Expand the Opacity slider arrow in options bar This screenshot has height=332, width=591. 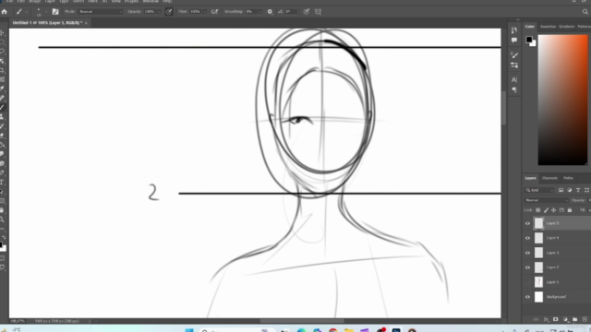[x=159, y=12]
